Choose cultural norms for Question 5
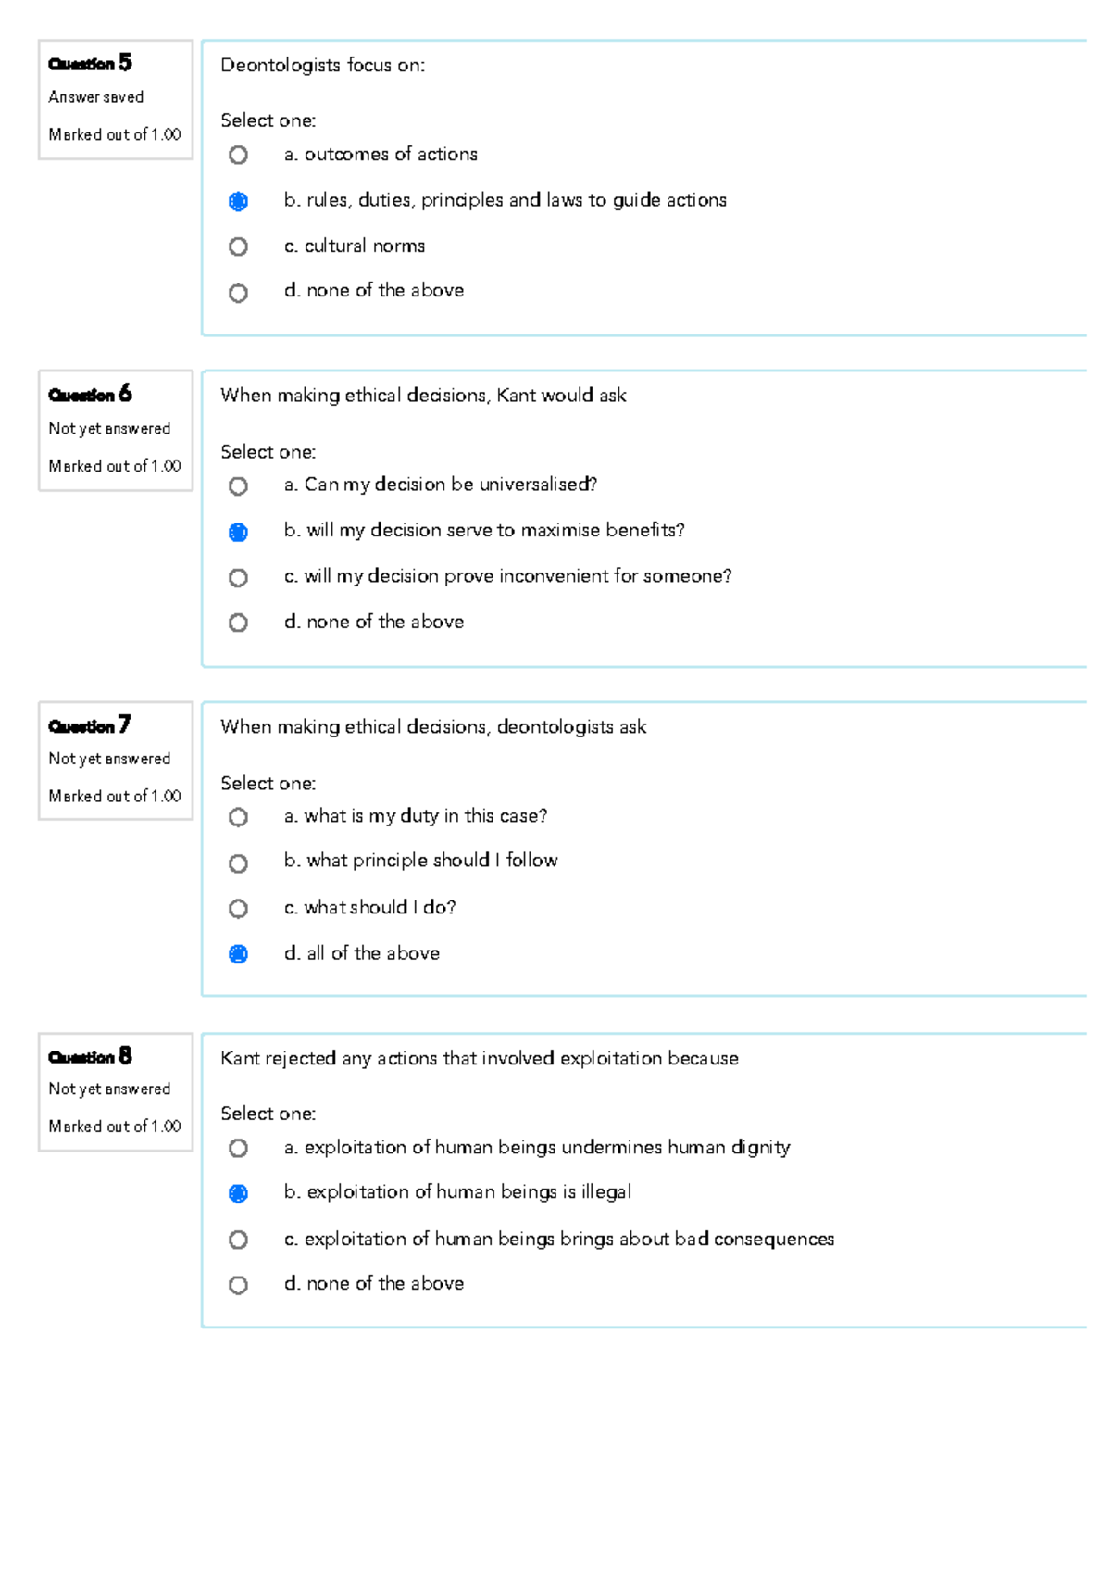1111x1574 pixels. click(239, 246)
